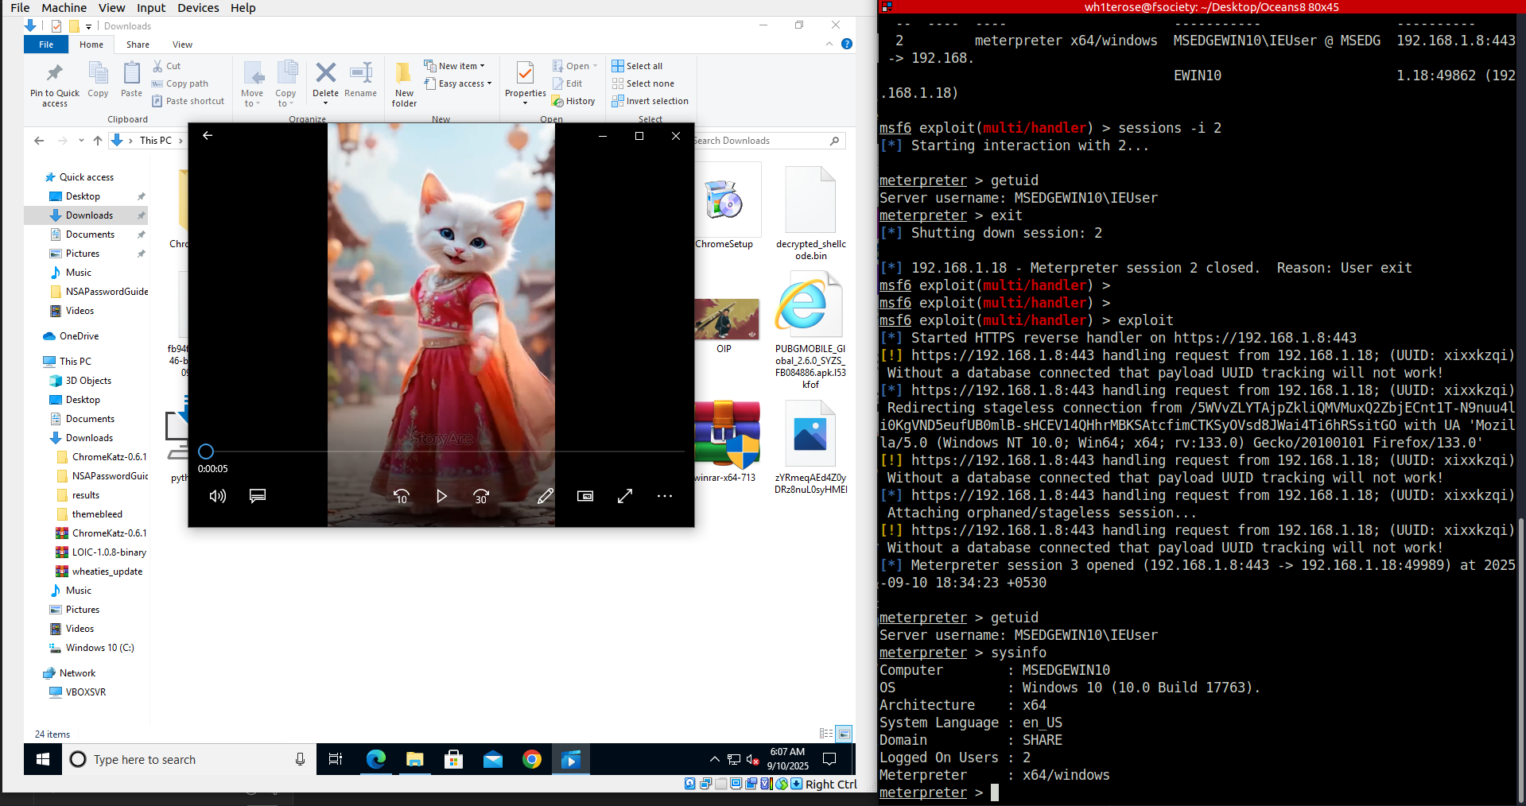Open more options in video player

pos(665,496)
